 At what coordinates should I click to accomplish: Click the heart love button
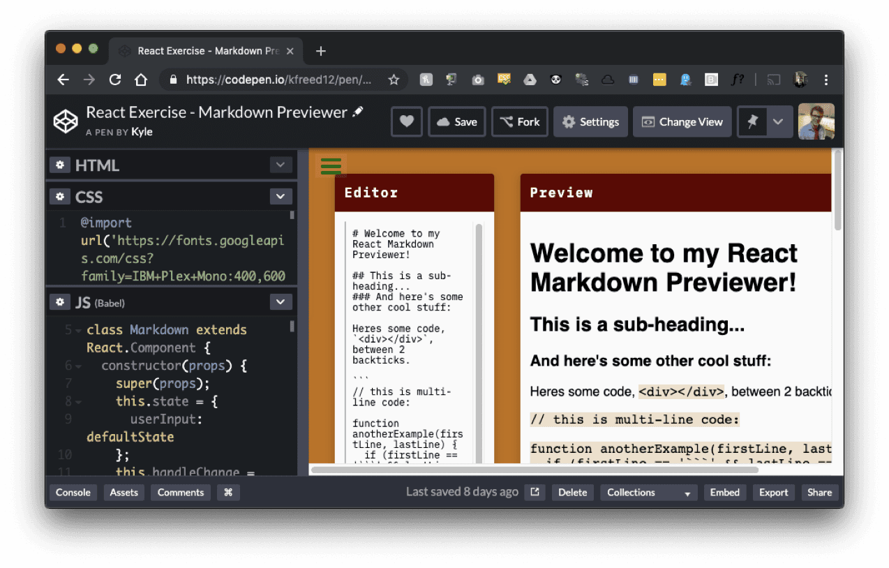point(407,121)
